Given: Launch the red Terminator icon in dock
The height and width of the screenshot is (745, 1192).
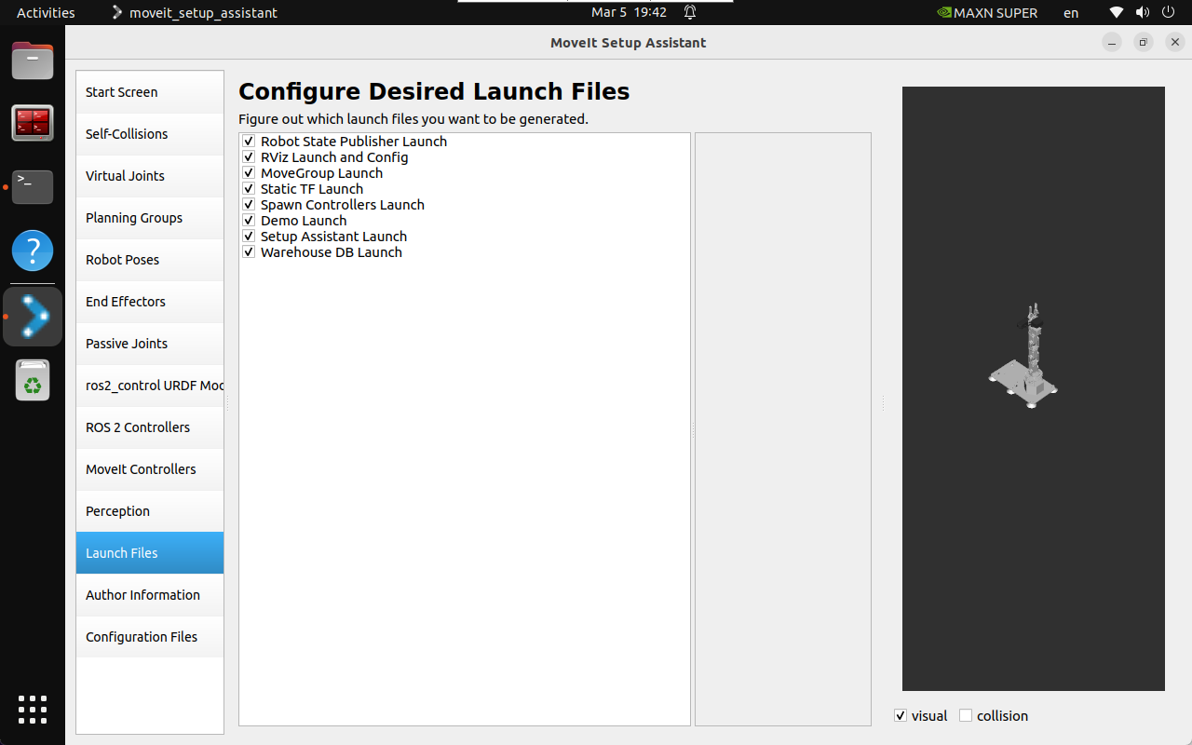Looking at the screenshot, I should pyautogui.click(x=33, y=123).
